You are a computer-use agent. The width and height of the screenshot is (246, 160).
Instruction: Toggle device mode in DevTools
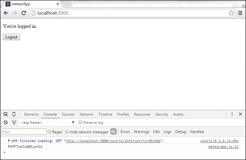click(14, 114)
